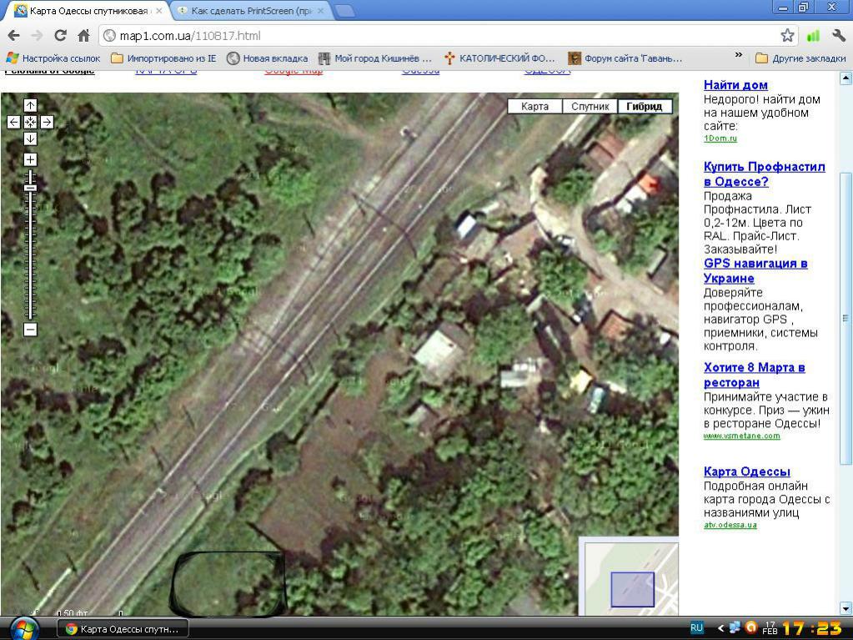Pan the map left with the arrow

(x=13, y=122)
